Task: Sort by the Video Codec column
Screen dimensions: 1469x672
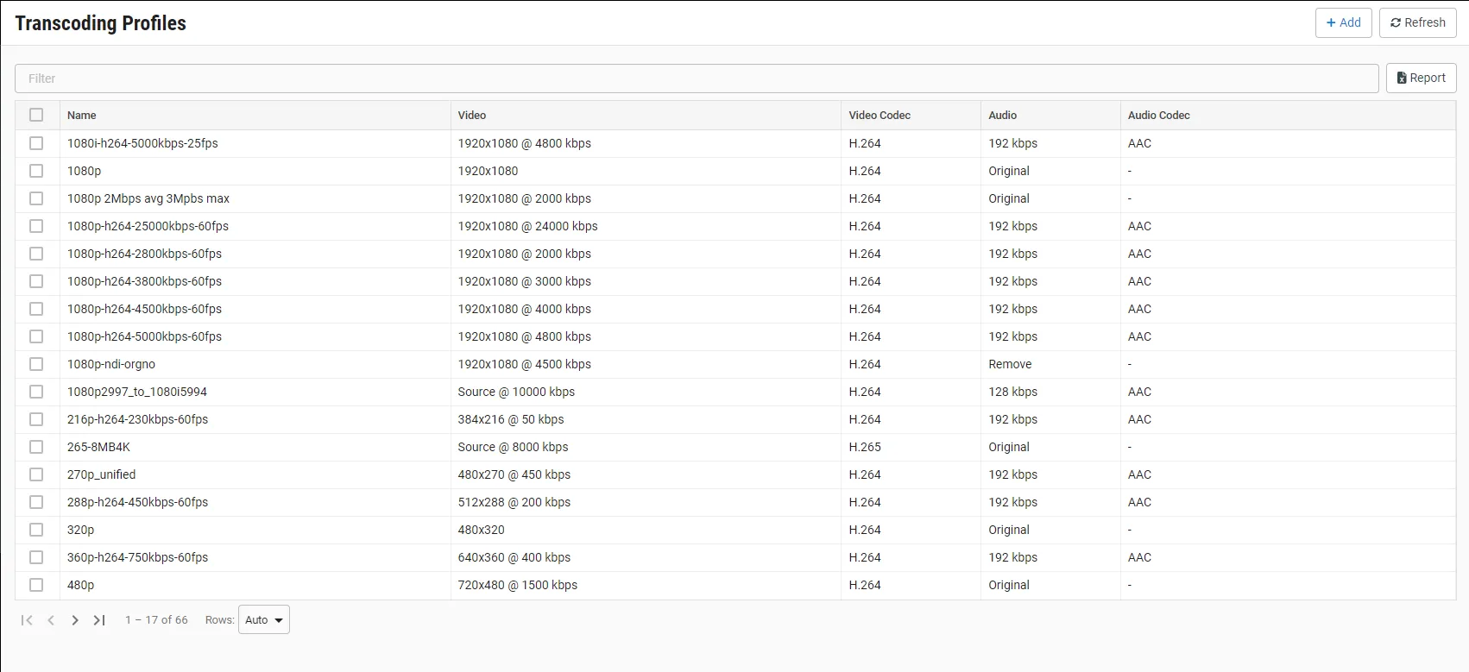Action: [880, 116]
